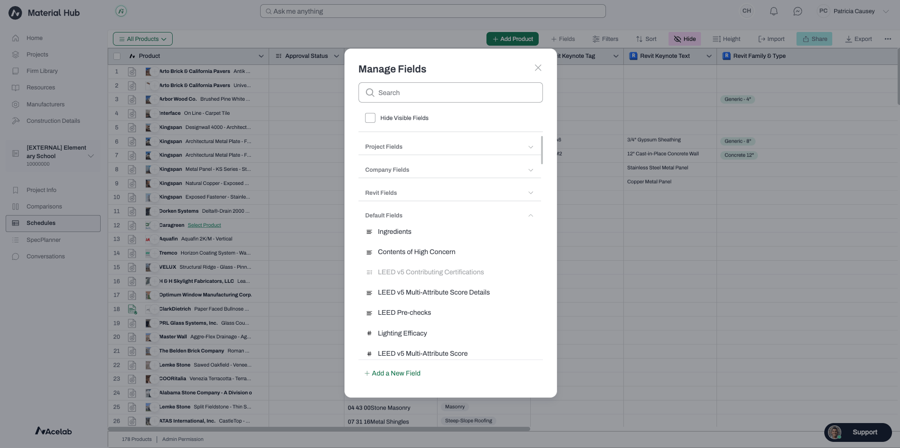Expand the Project Fields section
900x448 pixels.
[450, 147]
